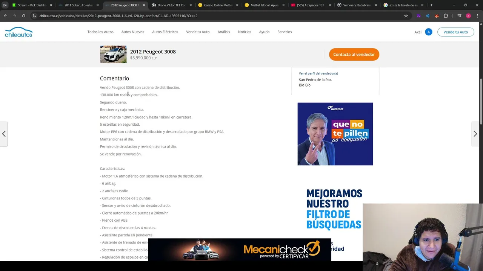Open a new browser tab
The width and height of the screenshot is (483, 271).
coord(431,5)
